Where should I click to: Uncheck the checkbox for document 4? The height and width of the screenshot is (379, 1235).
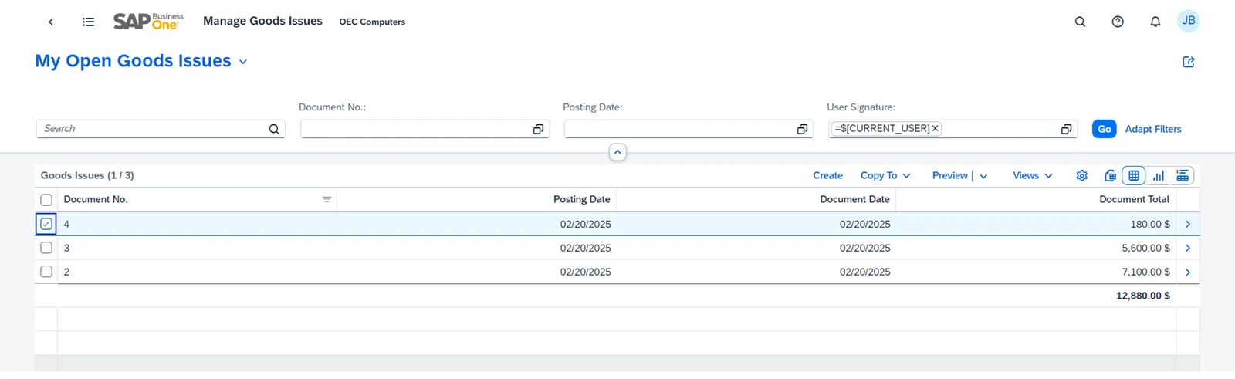[46, 224]
